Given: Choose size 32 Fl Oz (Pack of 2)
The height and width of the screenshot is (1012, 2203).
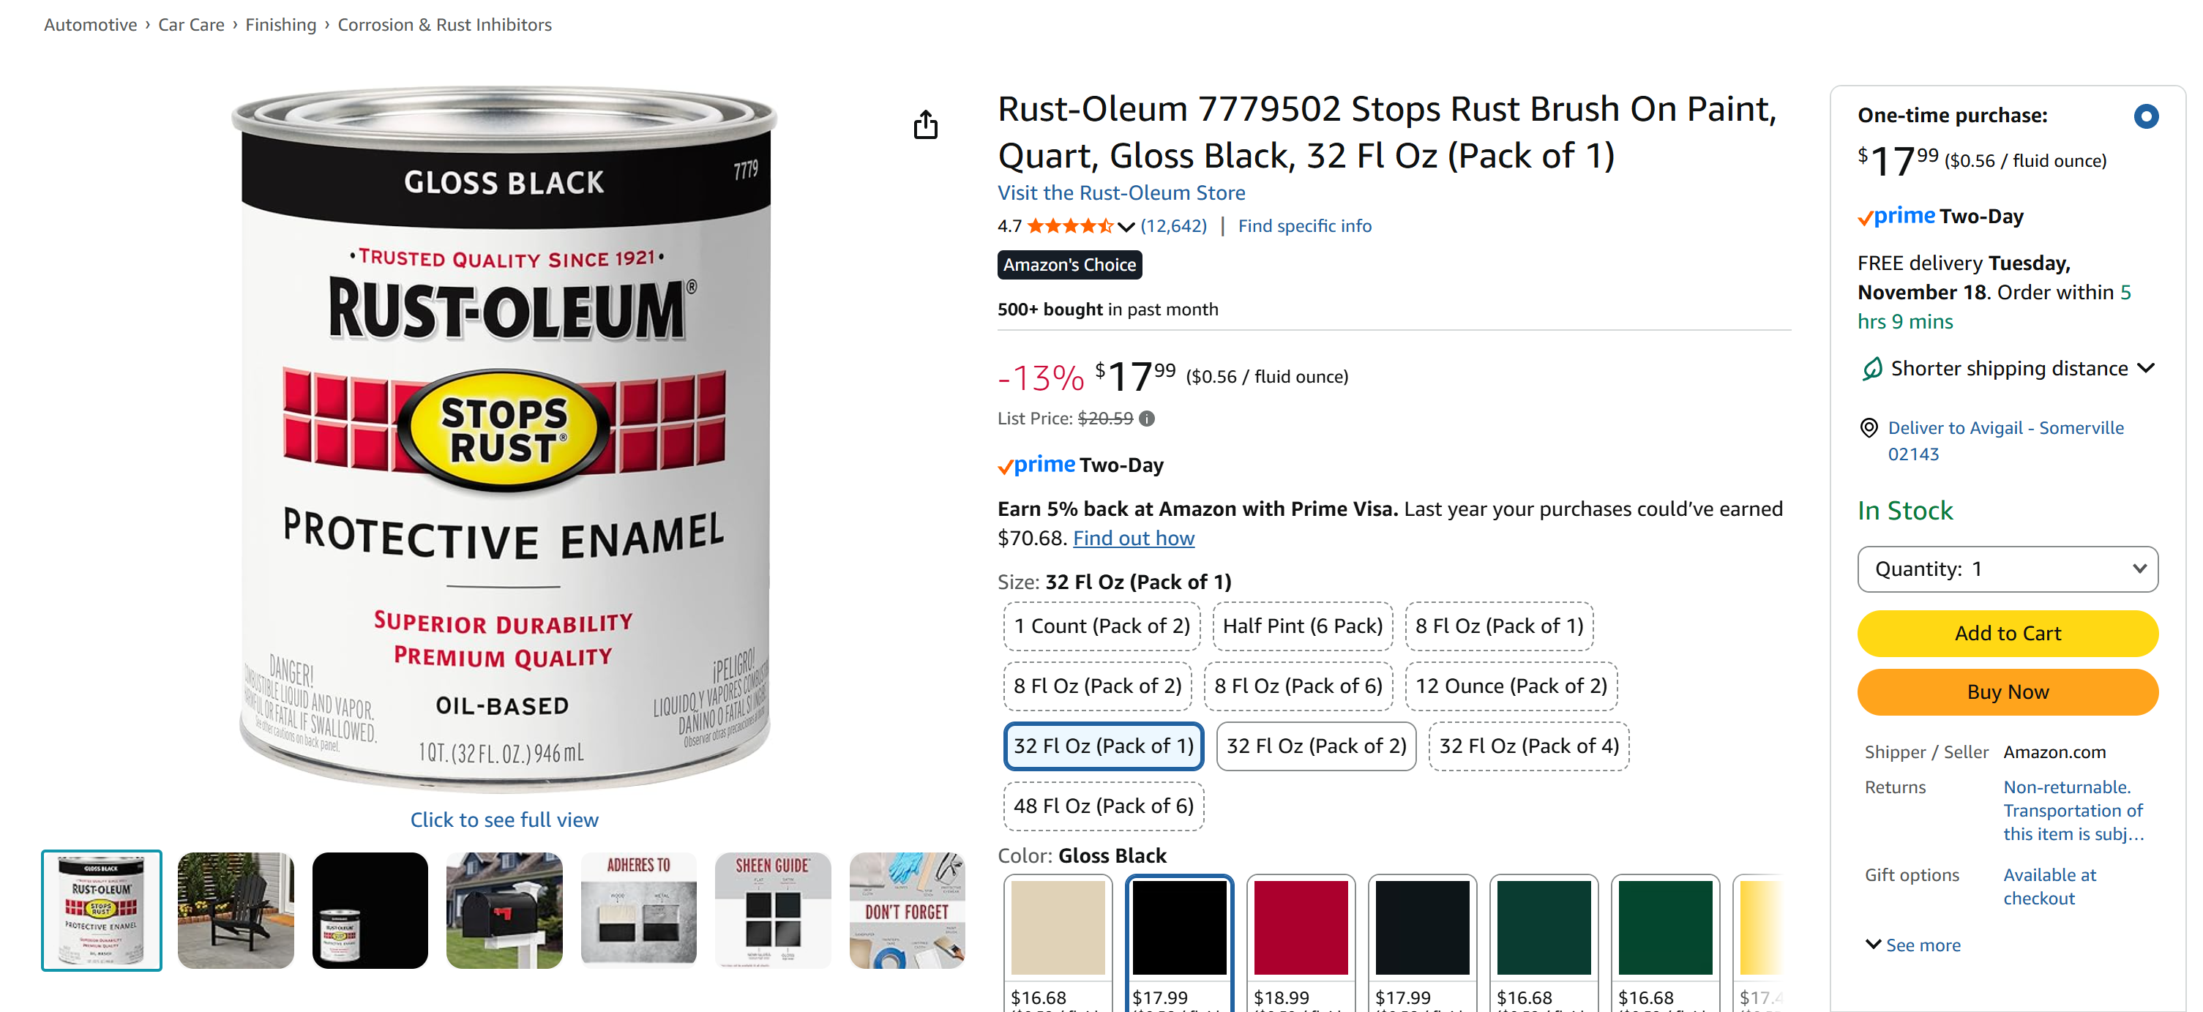Looking at the screenshot, I should [1315, 746].
